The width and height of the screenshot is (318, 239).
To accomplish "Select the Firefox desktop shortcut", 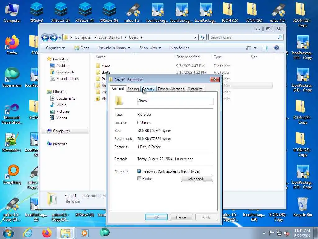I will pyautogui.click(x=12, y=45).
